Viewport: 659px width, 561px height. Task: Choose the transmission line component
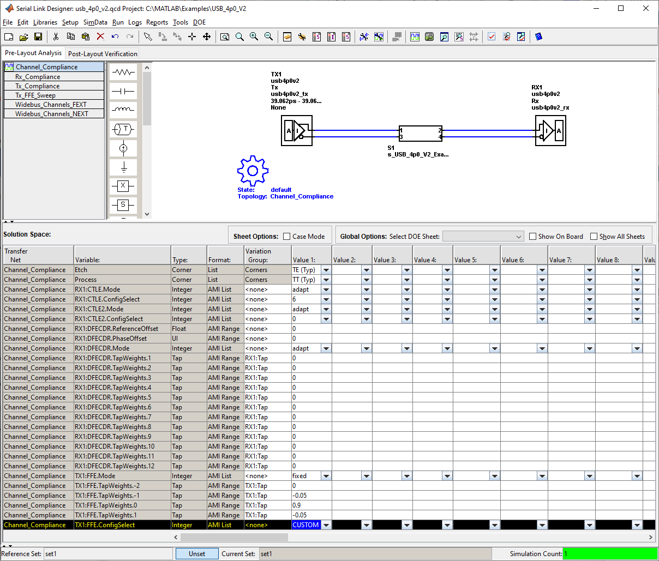click(123, 129)
